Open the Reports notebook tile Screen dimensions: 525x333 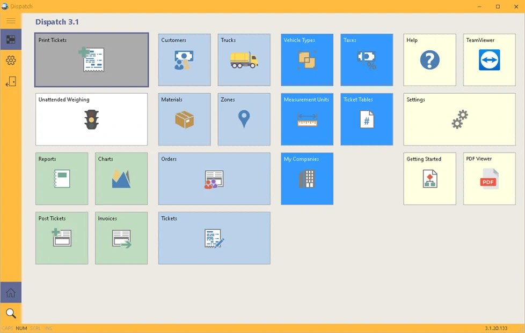[62, 178]
